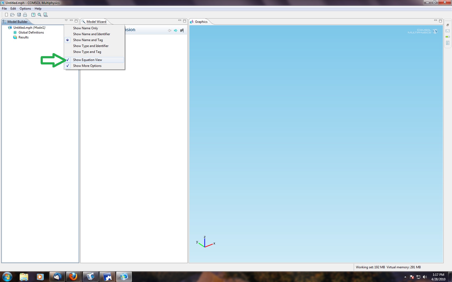
Task: Click the magnifier search icon in toolbar
Action: pyautogui.click(x=40, y=15)
